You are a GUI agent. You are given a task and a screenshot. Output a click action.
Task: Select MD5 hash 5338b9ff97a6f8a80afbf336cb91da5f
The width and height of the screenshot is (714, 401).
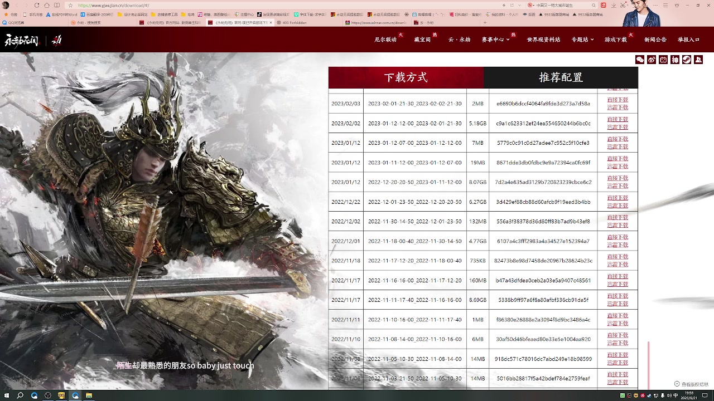(543, 300)
